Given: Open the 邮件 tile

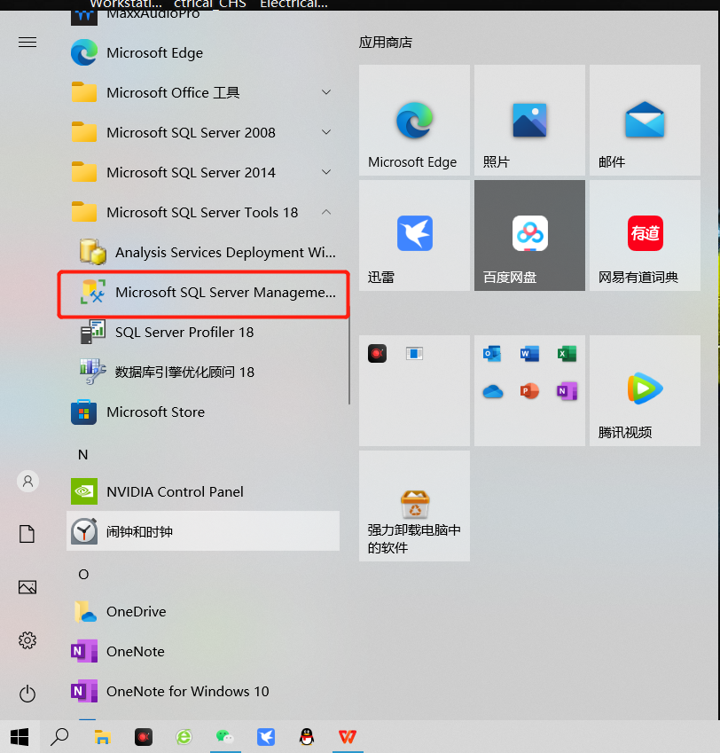Looking at the screenshot, I should pos(645,120).
